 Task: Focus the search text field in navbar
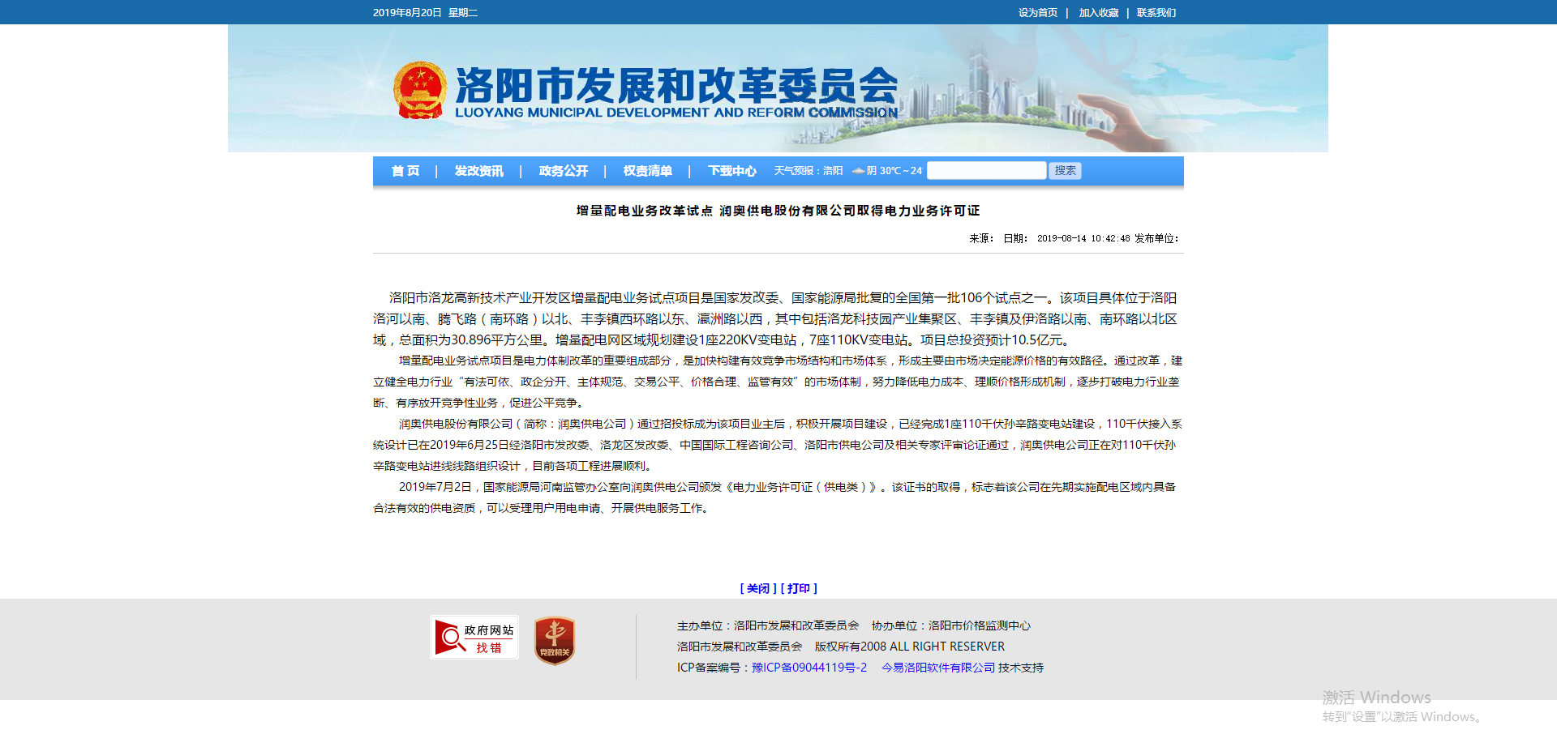click(987, 170)
